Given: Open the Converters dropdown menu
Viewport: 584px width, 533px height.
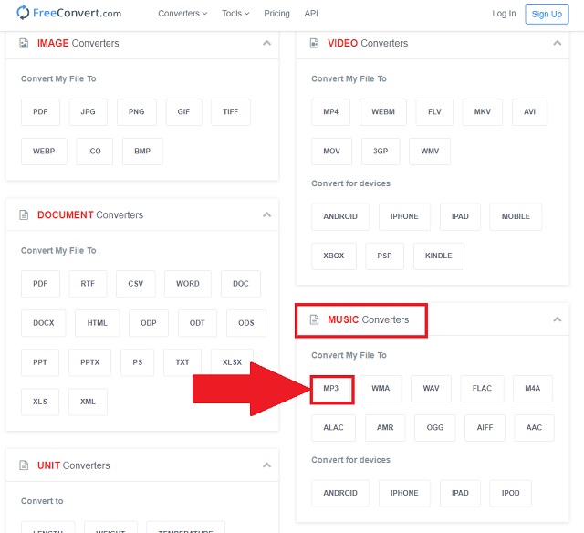Looking at the screenshot, I should point(182,14).
